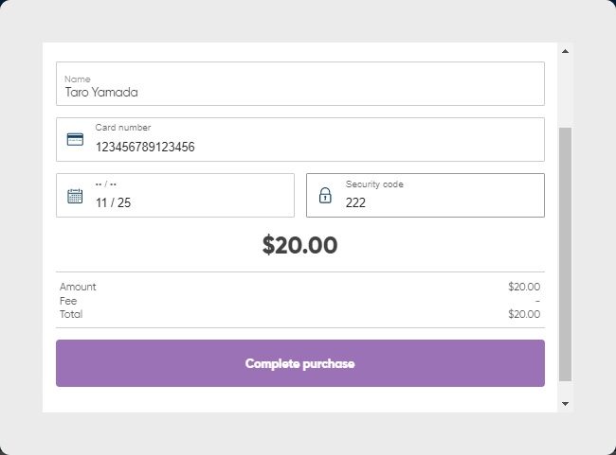The height and width of the screenshot is (455, 616).
Task: Click the Amount row label
Action: (x=78, y=287)
